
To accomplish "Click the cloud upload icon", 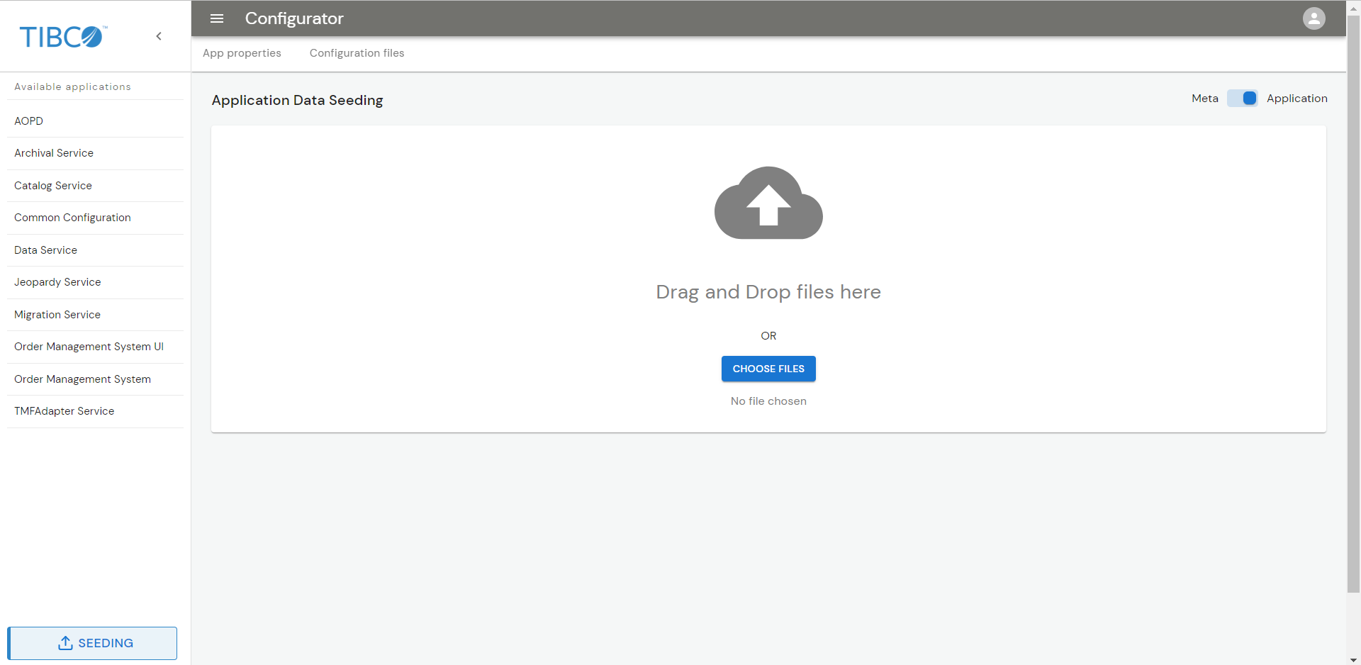I will coord(768,203).
